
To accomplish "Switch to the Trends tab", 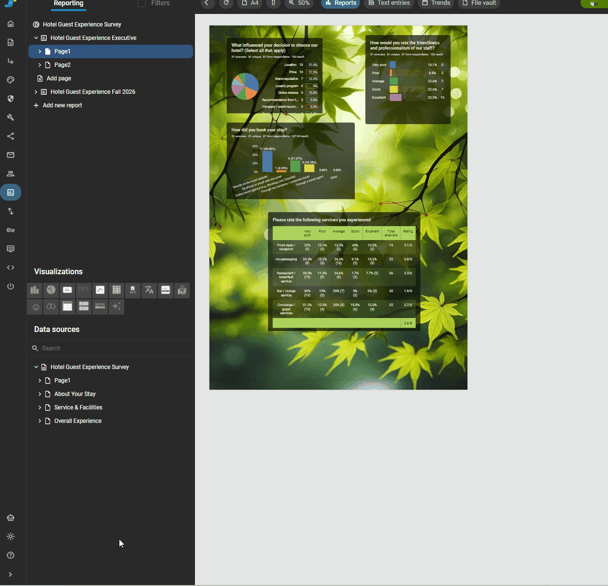I will coord(436,3).
